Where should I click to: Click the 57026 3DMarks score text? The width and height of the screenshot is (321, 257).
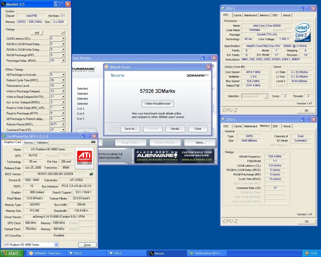[157, 91]
